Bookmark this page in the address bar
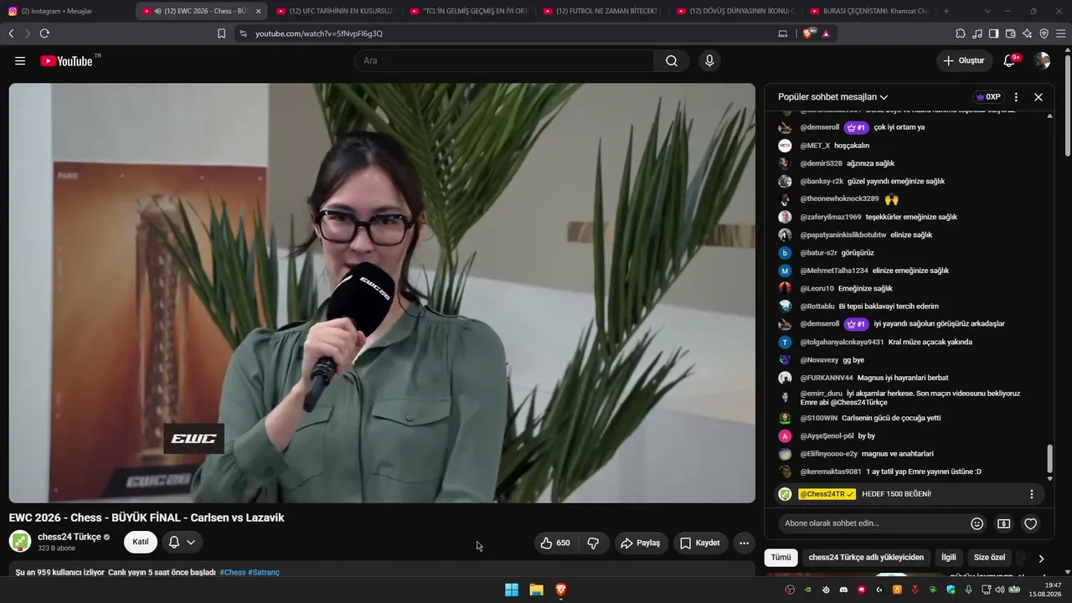This screenshot has height=603, width=1072. (x=221, y=33)
